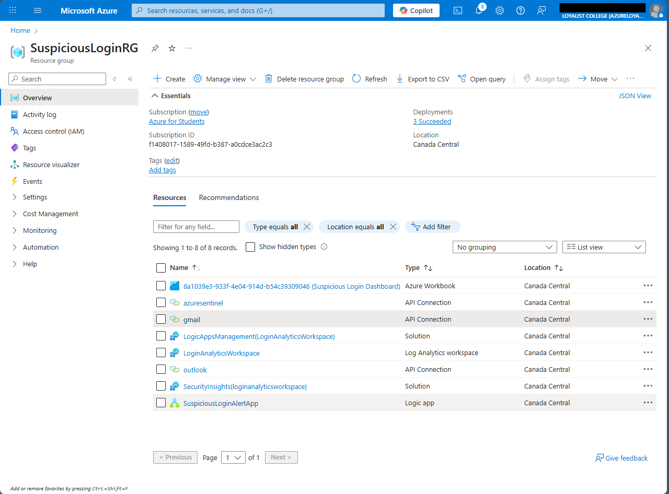Click Open query in toolbar
This screenshot has width=669, height=494.
point(481,79)
